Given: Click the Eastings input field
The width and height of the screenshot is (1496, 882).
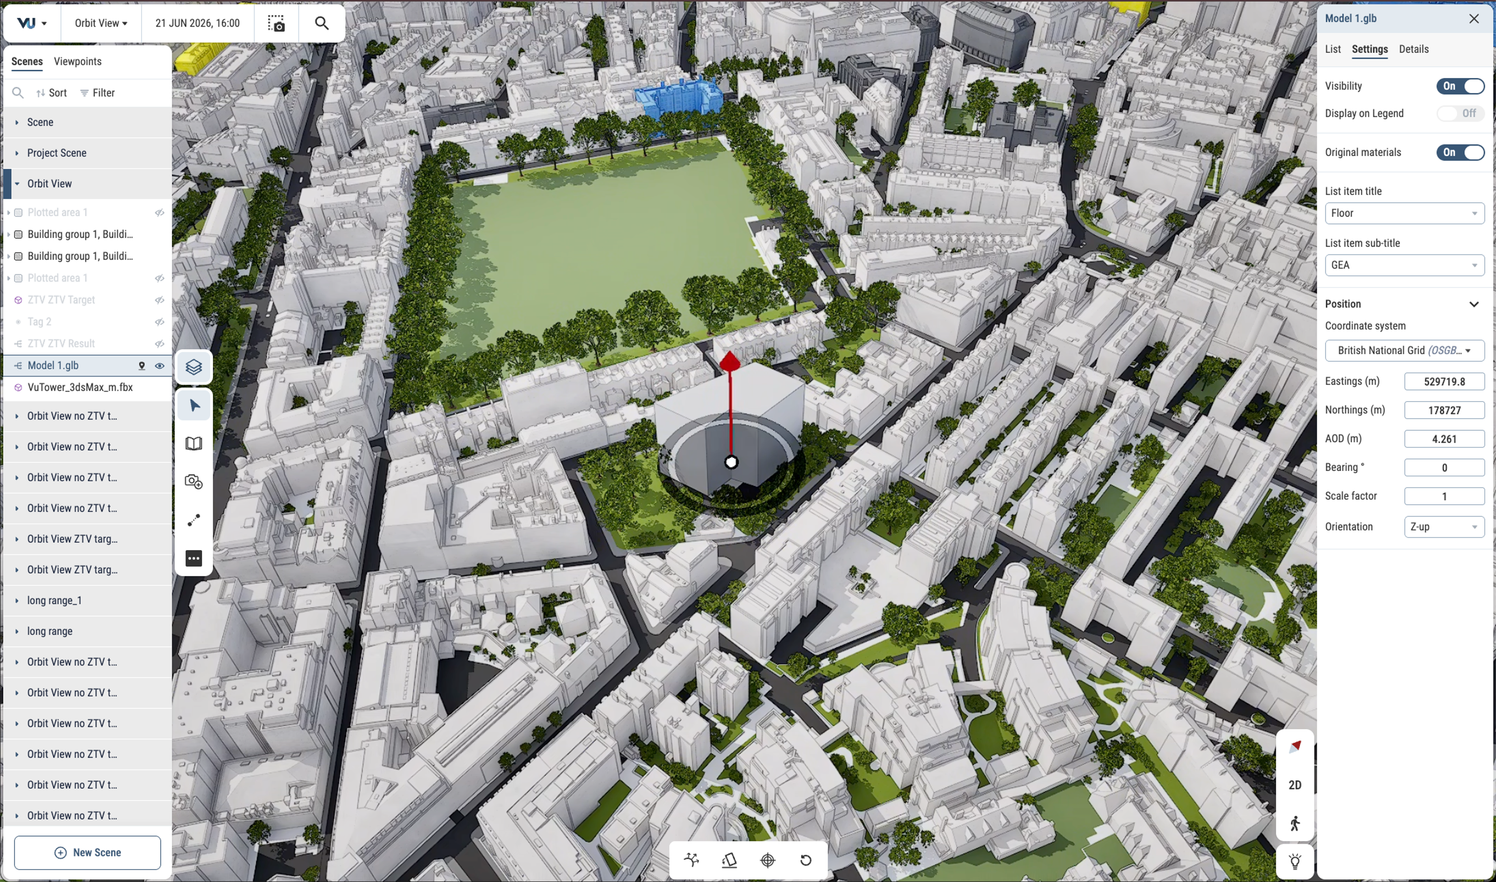Looking at the screenshot, I should click(1444, 381).
